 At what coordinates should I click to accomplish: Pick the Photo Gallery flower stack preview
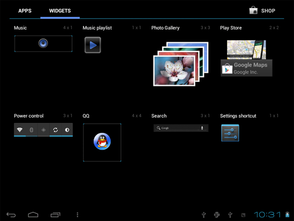[181, 64]
